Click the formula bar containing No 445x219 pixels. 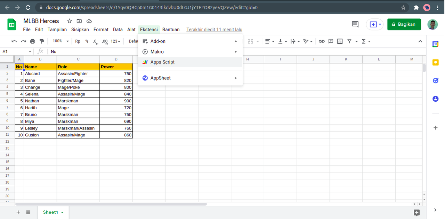coord(236,51)
